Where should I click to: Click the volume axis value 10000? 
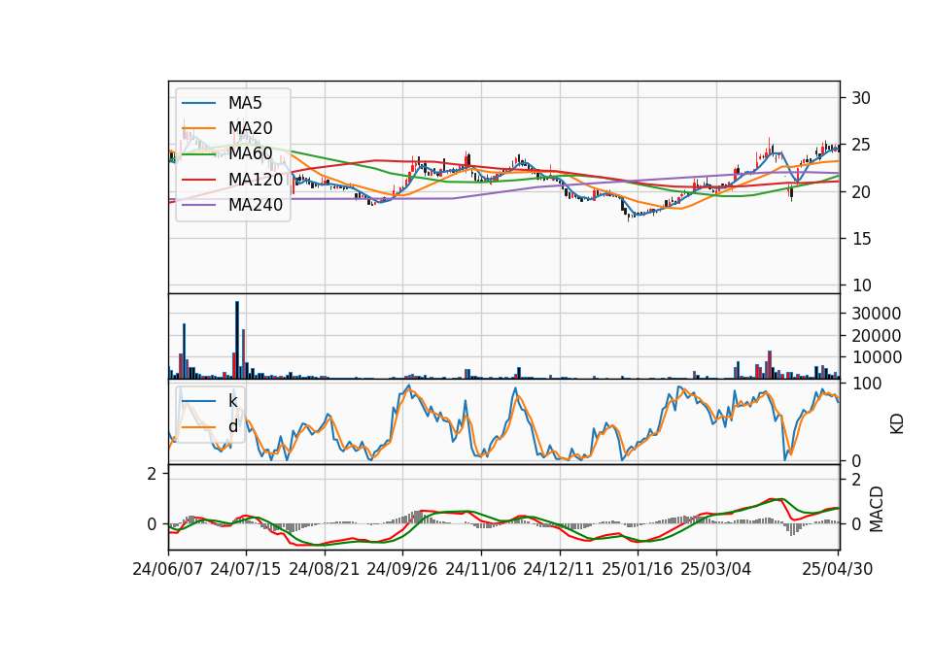click(x=876, y=357)
